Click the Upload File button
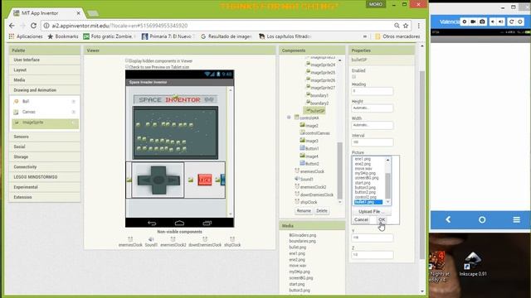Viewport: 531px width, 298px height. [371, 212]
